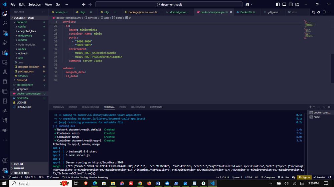Toggle the primary side bar visibility

(279, 4)
